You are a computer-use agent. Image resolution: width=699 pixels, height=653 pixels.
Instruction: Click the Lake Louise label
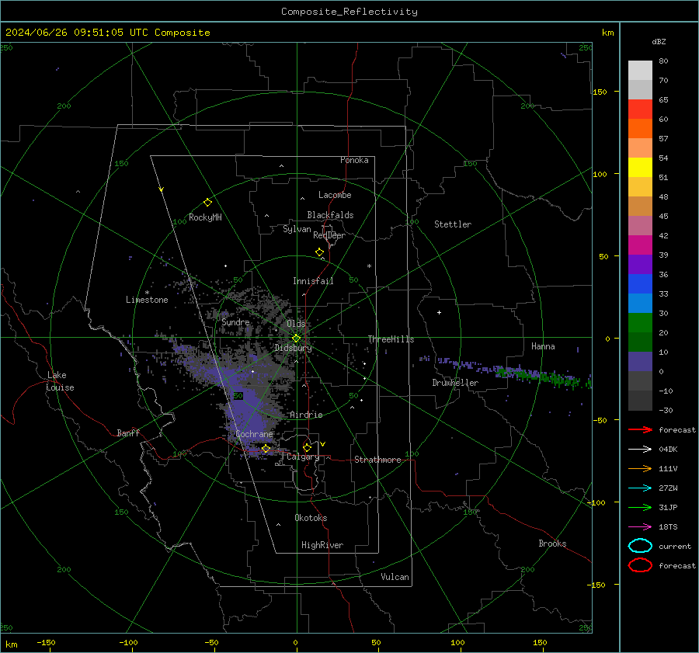(61, 381)
